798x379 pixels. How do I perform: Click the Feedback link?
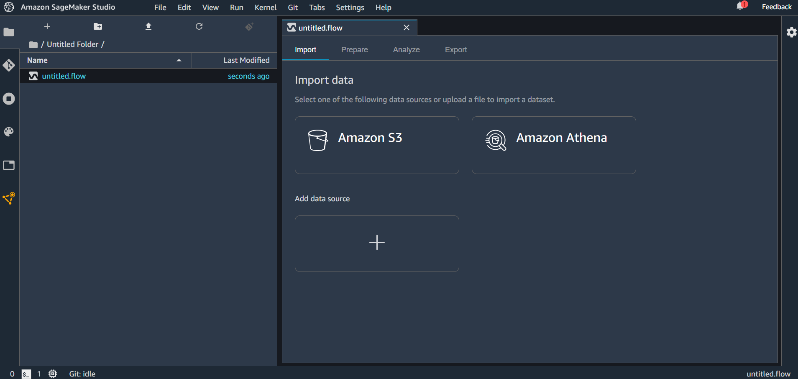(777, 7)
